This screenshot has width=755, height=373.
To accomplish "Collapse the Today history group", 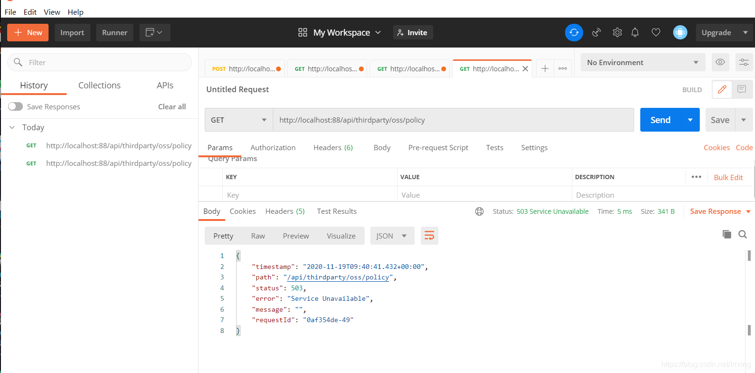I will 12,127.
